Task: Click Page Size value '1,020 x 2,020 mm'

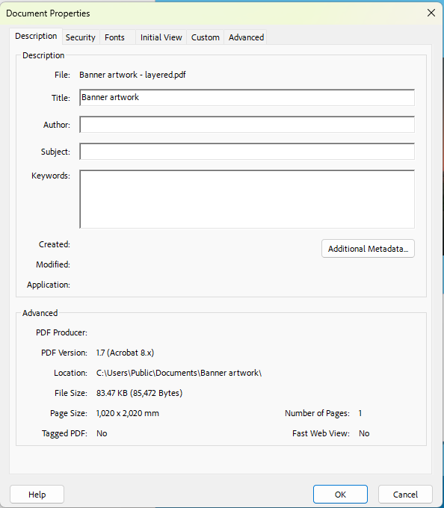Action: point(128,413)
